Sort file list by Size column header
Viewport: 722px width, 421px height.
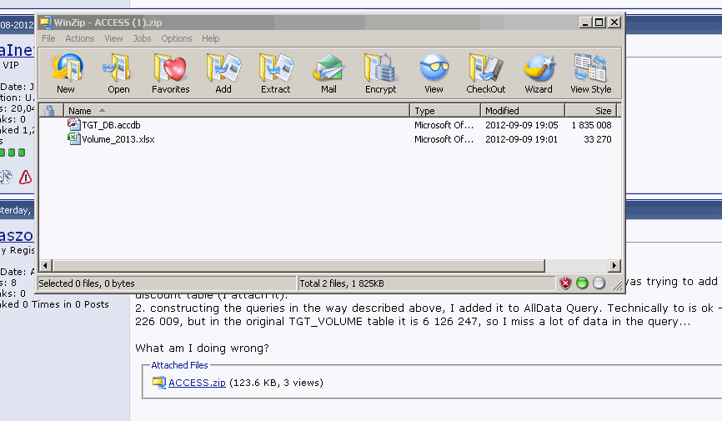tap(591, 111)
